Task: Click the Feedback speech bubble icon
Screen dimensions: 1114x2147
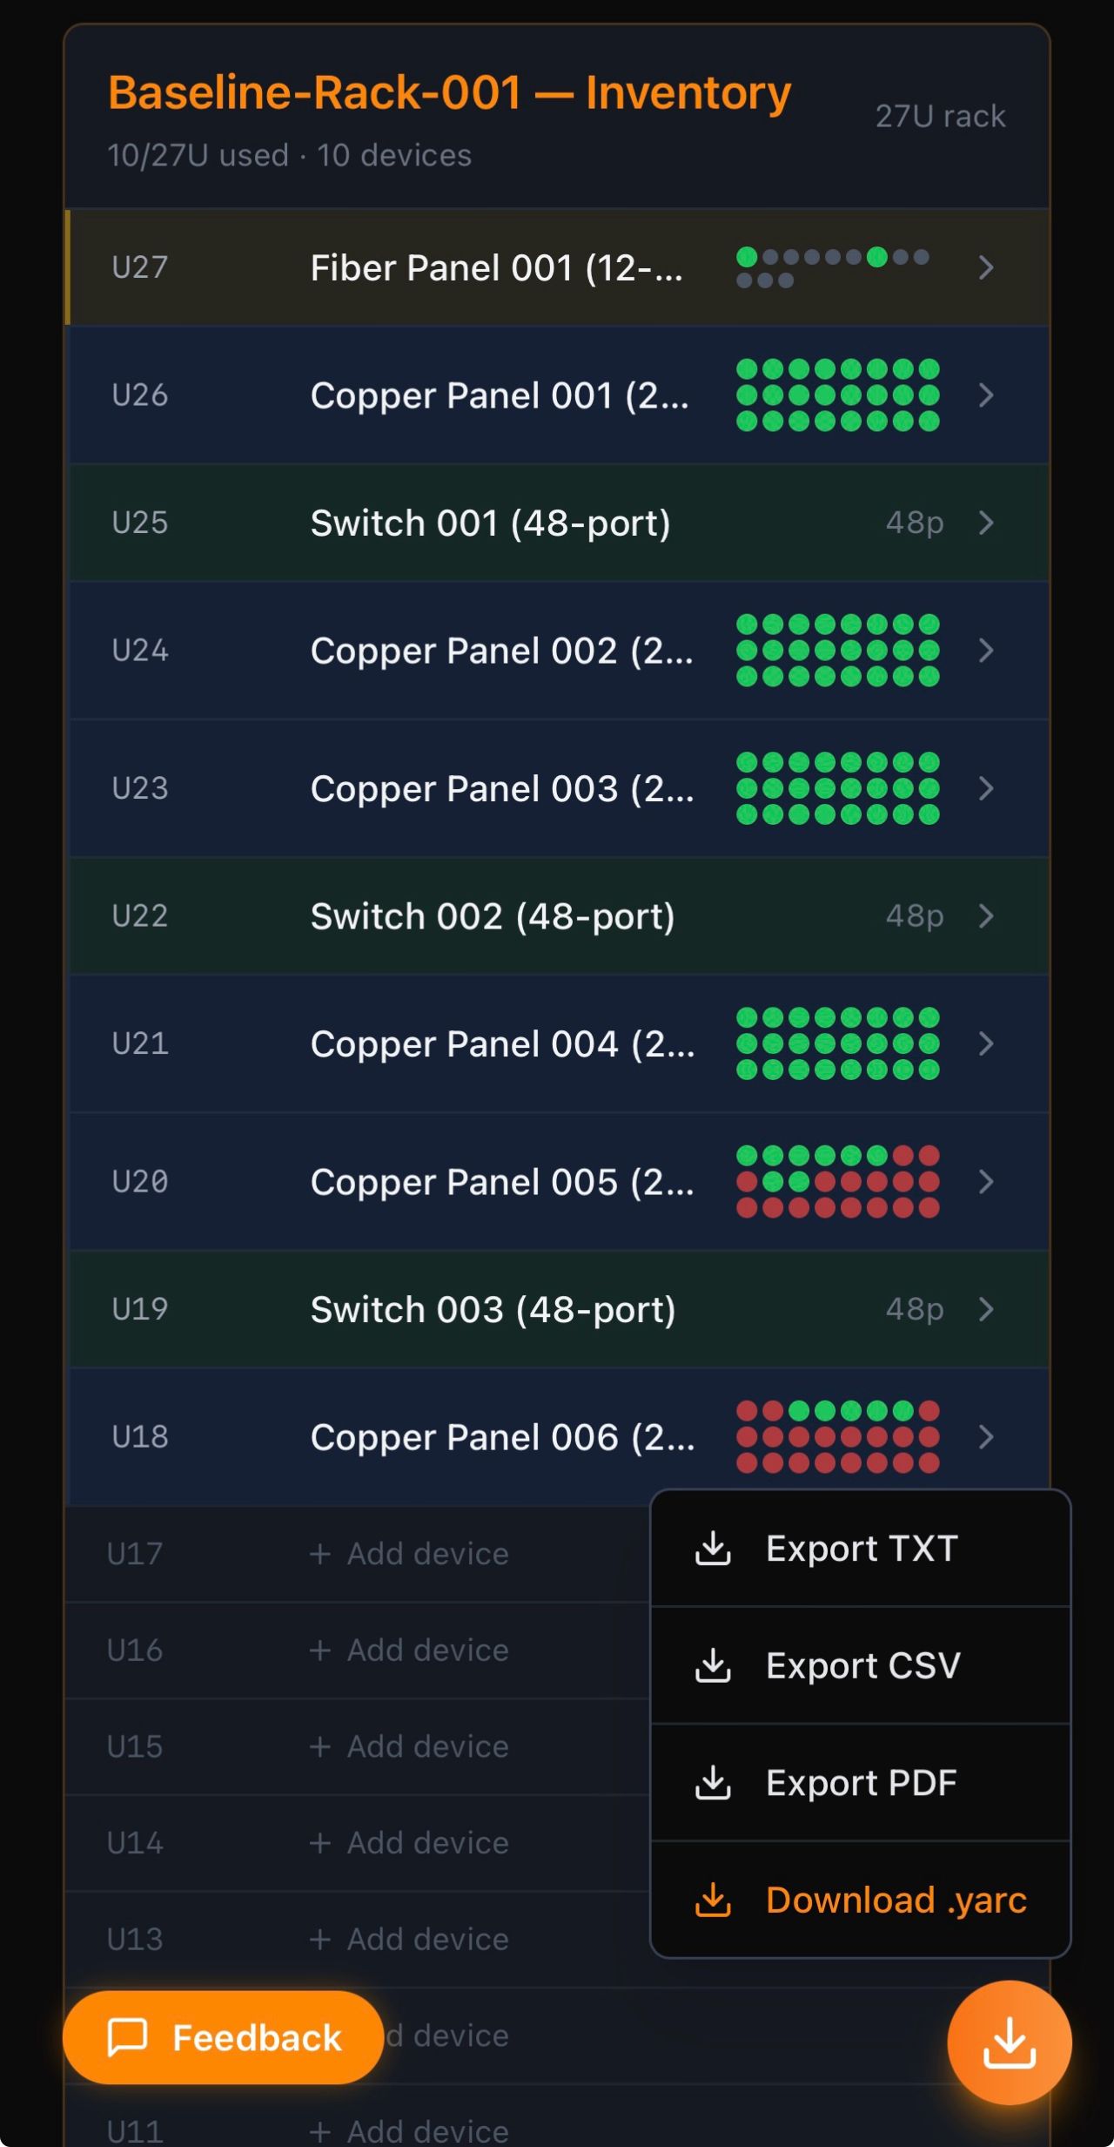Action: pyautogui.click(x=127, y=2037)
